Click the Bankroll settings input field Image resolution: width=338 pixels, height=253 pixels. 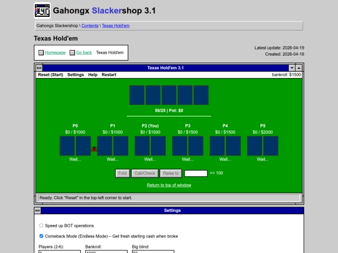(x=106, y=252)
